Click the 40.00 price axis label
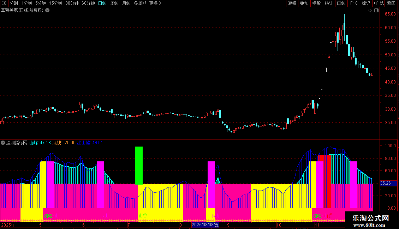This screenshot has width=399, height=229. (x=390, y=82)
